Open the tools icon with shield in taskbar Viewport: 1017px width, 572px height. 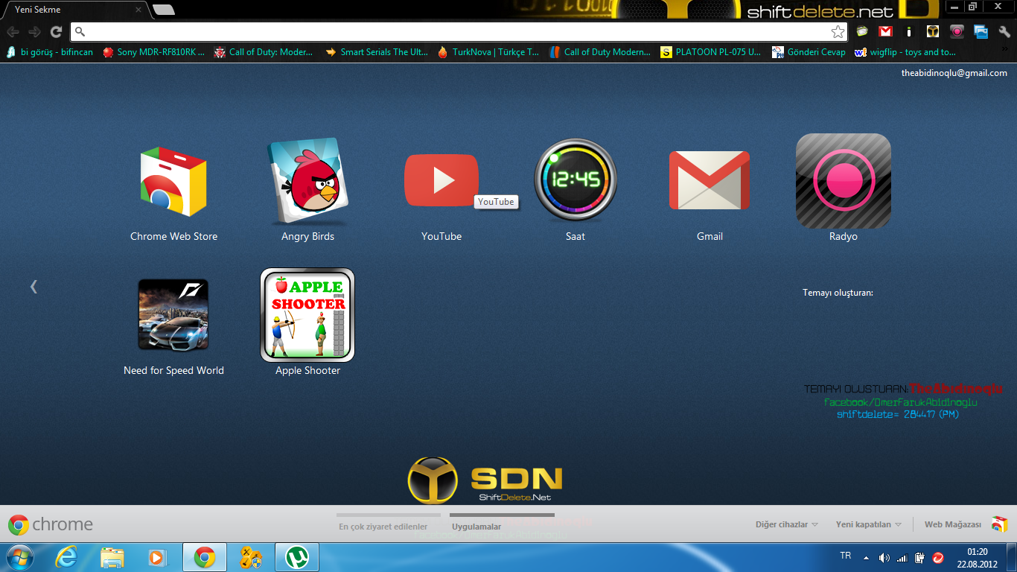click(x=251, y=557)
